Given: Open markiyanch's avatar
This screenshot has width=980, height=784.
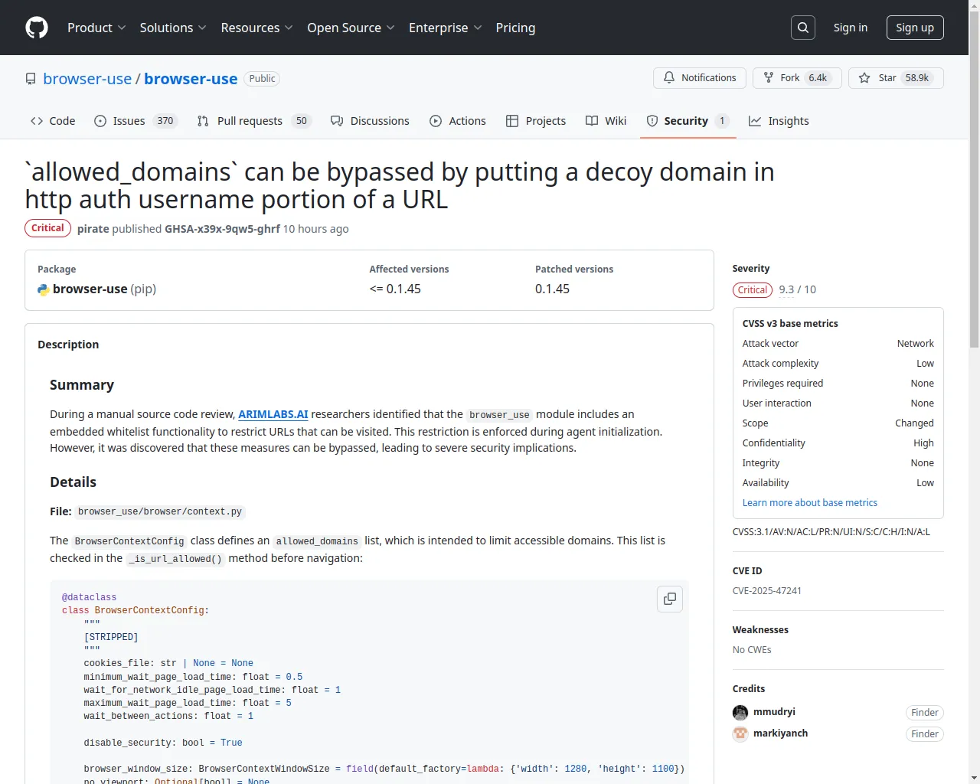Looking at the screenshot, I should point(740,734).
